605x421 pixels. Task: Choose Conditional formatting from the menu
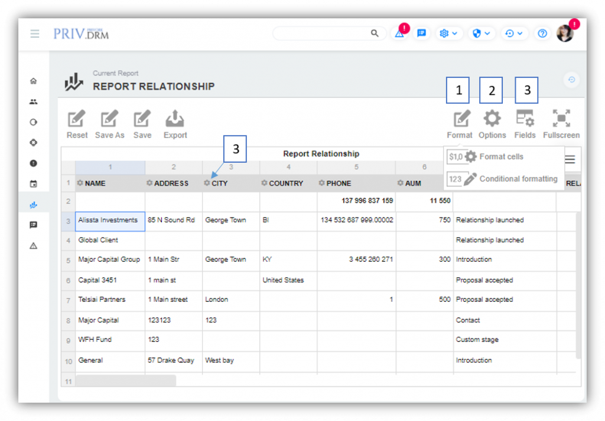point(518,179)
